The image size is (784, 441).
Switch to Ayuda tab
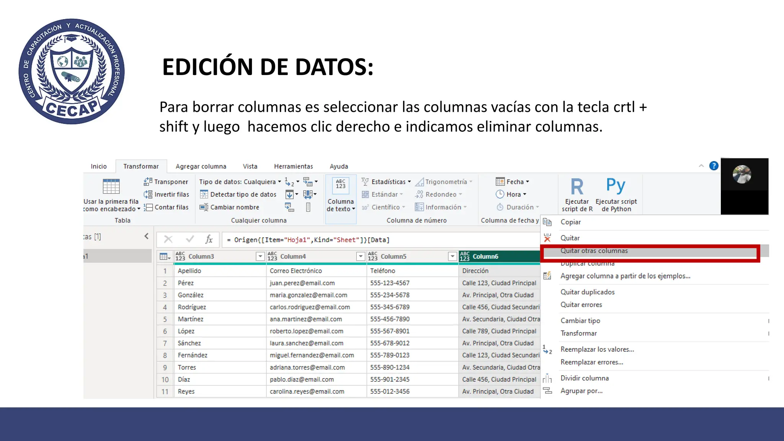(x=339, y=166)
